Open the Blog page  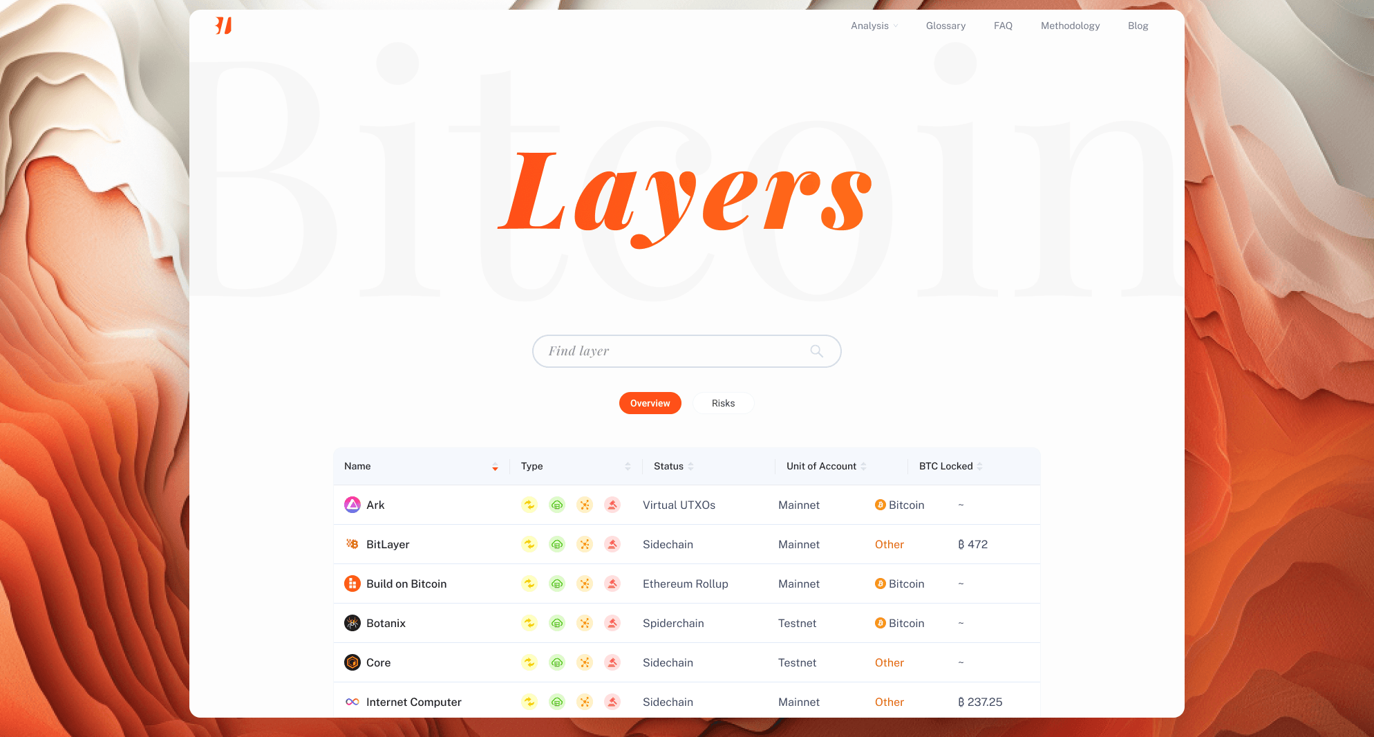1138,26
